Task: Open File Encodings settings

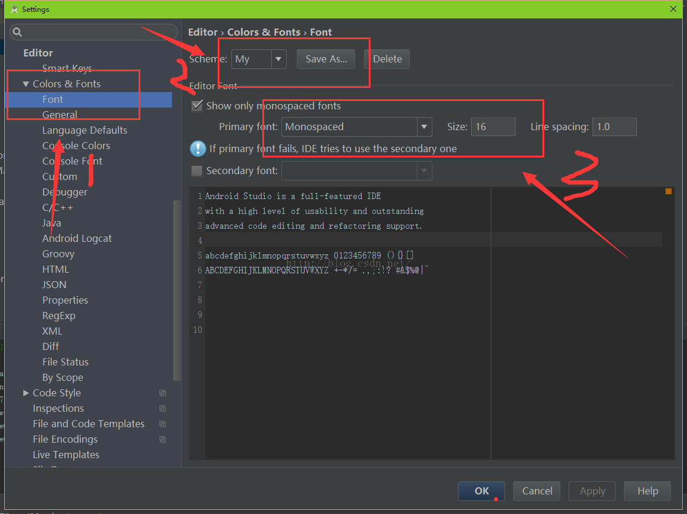Action: coord(65,439)
